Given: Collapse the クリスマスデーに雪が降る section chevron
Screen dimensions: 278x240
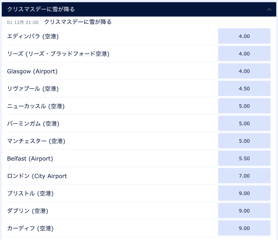Looking at the screenshot, I should [x=269, y=9].
